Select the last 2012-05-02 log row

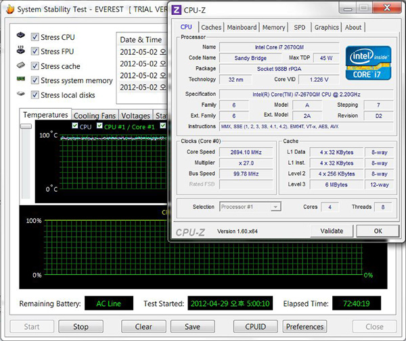pyautogui.click(x=142, y=87)
